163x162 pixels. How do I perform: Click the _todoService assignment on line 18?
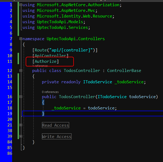(66, 108)
